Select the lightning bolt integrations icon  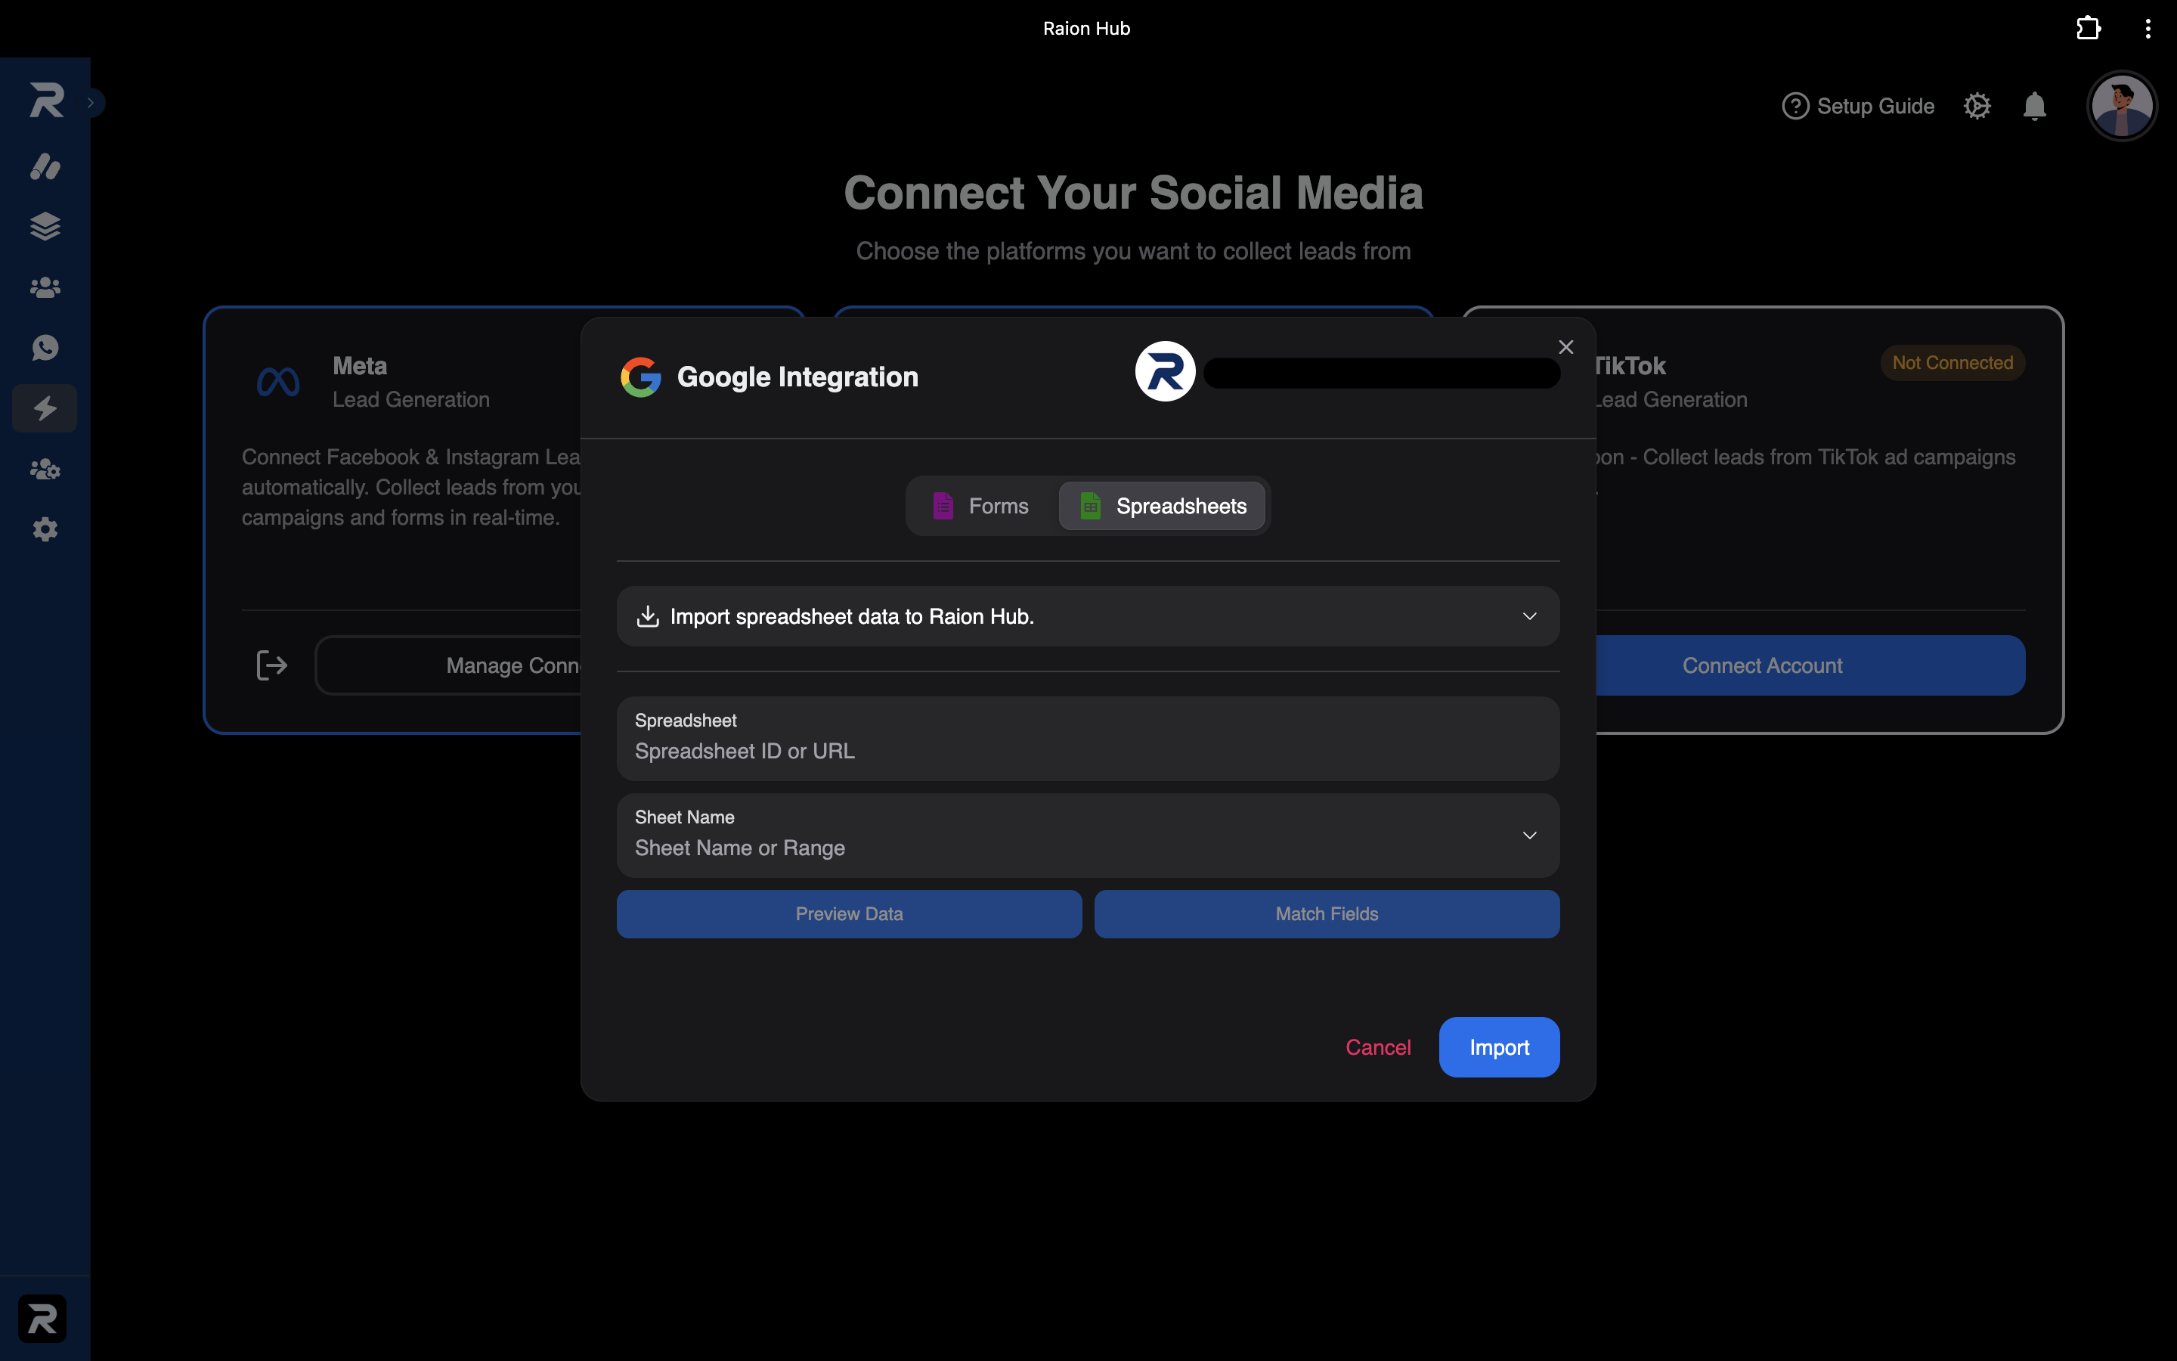coord(45,408)
